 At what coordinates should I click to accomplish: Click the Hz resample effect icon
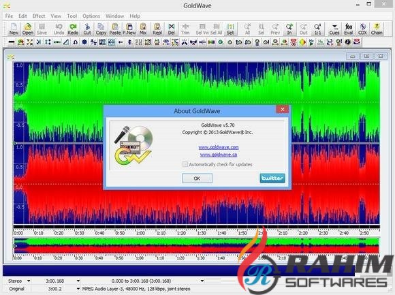(x=321, y=42)
